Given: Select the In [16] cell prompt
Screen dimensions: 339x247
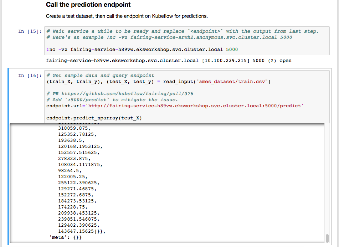Looking at the screenshot, I should click(x=28, y=76).
